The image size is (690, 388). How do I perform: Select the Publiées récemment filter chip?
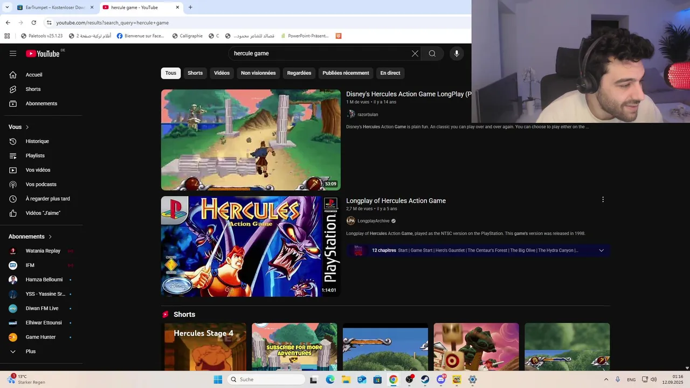click(346, 73)
